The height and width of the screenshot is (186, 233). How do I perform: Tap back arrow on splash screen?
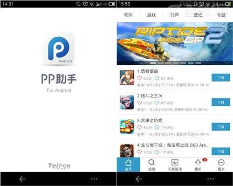click(22, 179)
